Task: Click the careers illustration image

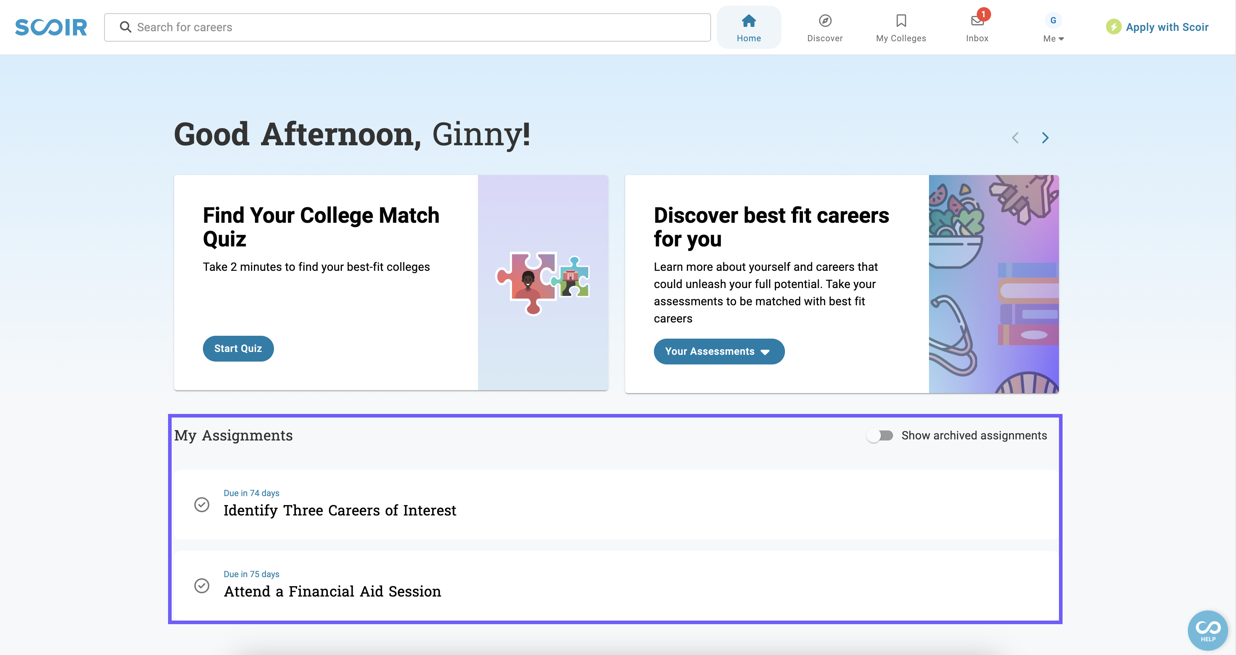Action: pos(994,284)
